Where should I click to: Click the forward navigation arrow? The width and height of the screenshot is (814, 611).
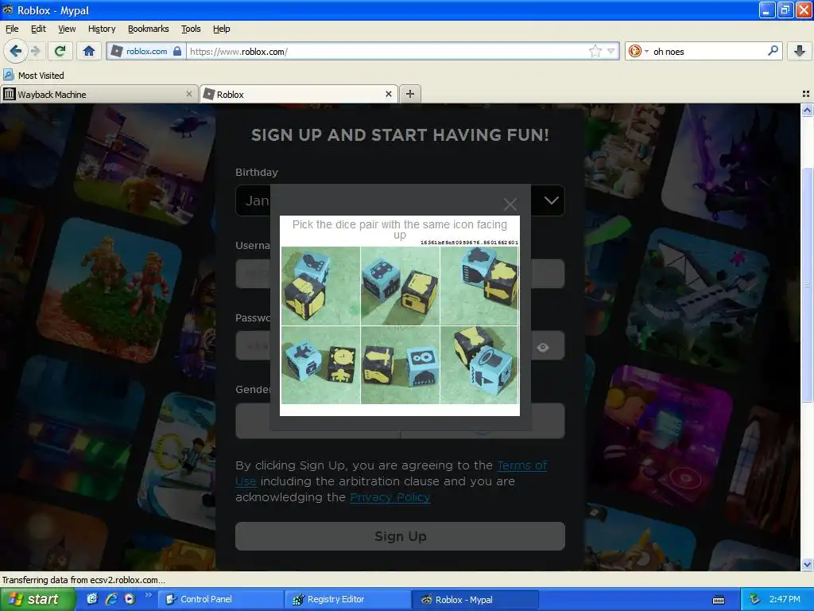[x=35, y=51]
